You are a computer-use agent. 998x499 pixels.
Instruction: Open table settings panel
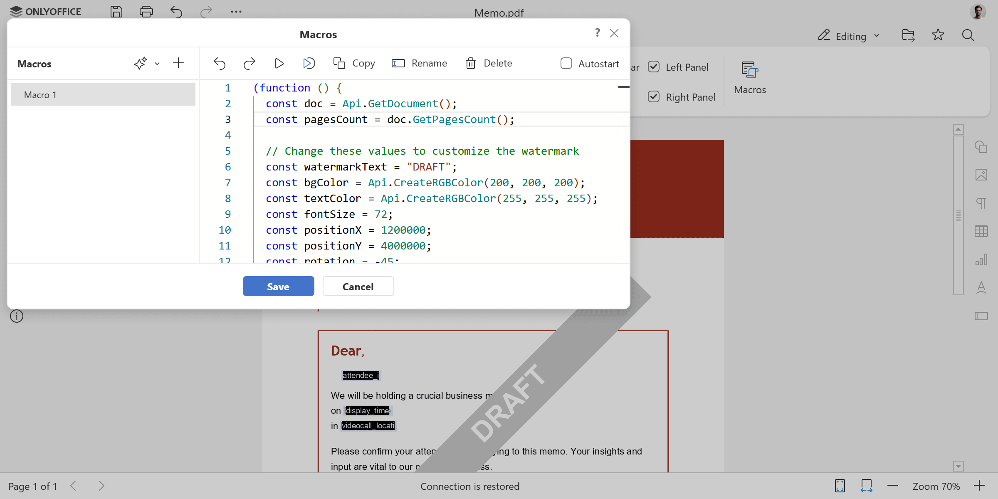click(982, 232)
